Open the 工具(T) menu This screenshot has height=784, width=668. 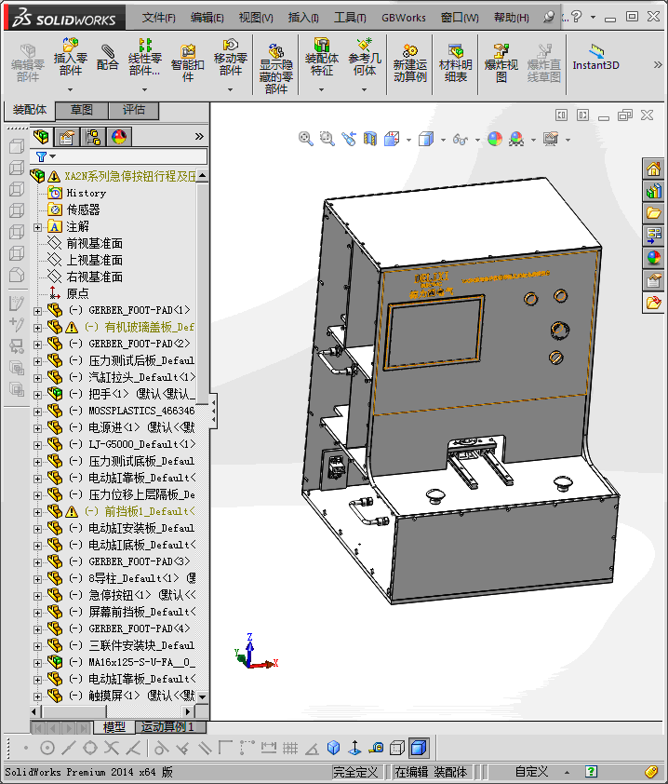[x=350, y=18]
